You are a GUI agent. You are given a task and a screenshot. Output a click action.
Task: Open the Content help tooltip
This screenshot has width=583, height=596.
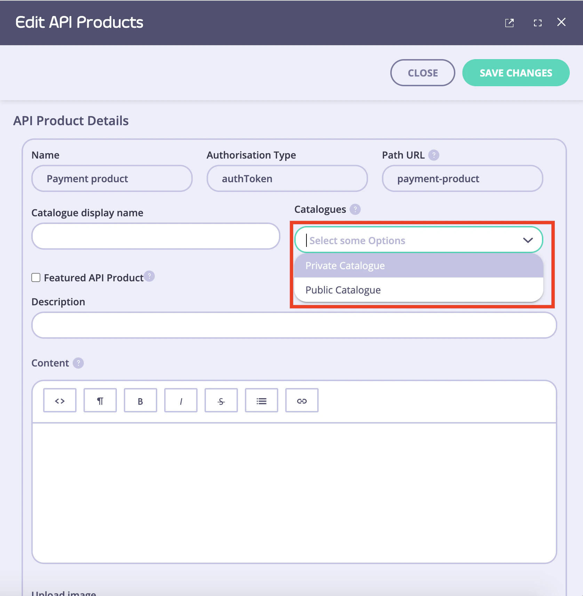point(78,363)
